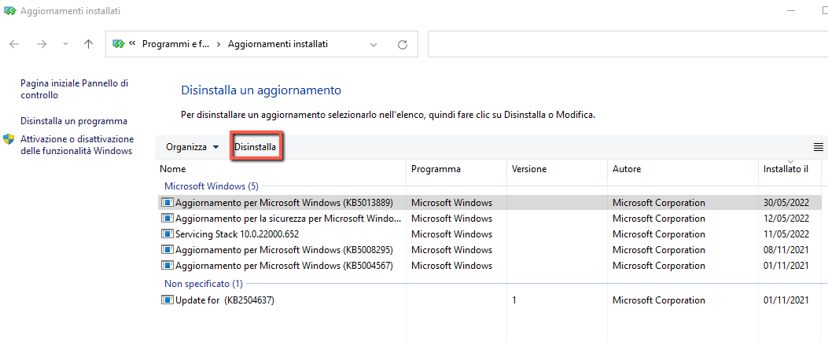828x342 pixels.
Task: Click icon of the security update row
Action: [x=167, y=219]
